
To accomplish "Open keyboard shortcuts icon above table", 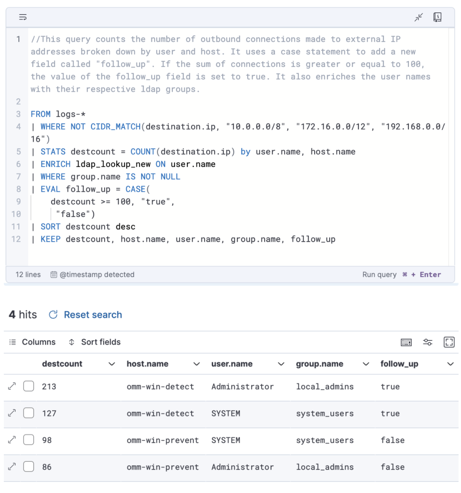I will point(406,342).
